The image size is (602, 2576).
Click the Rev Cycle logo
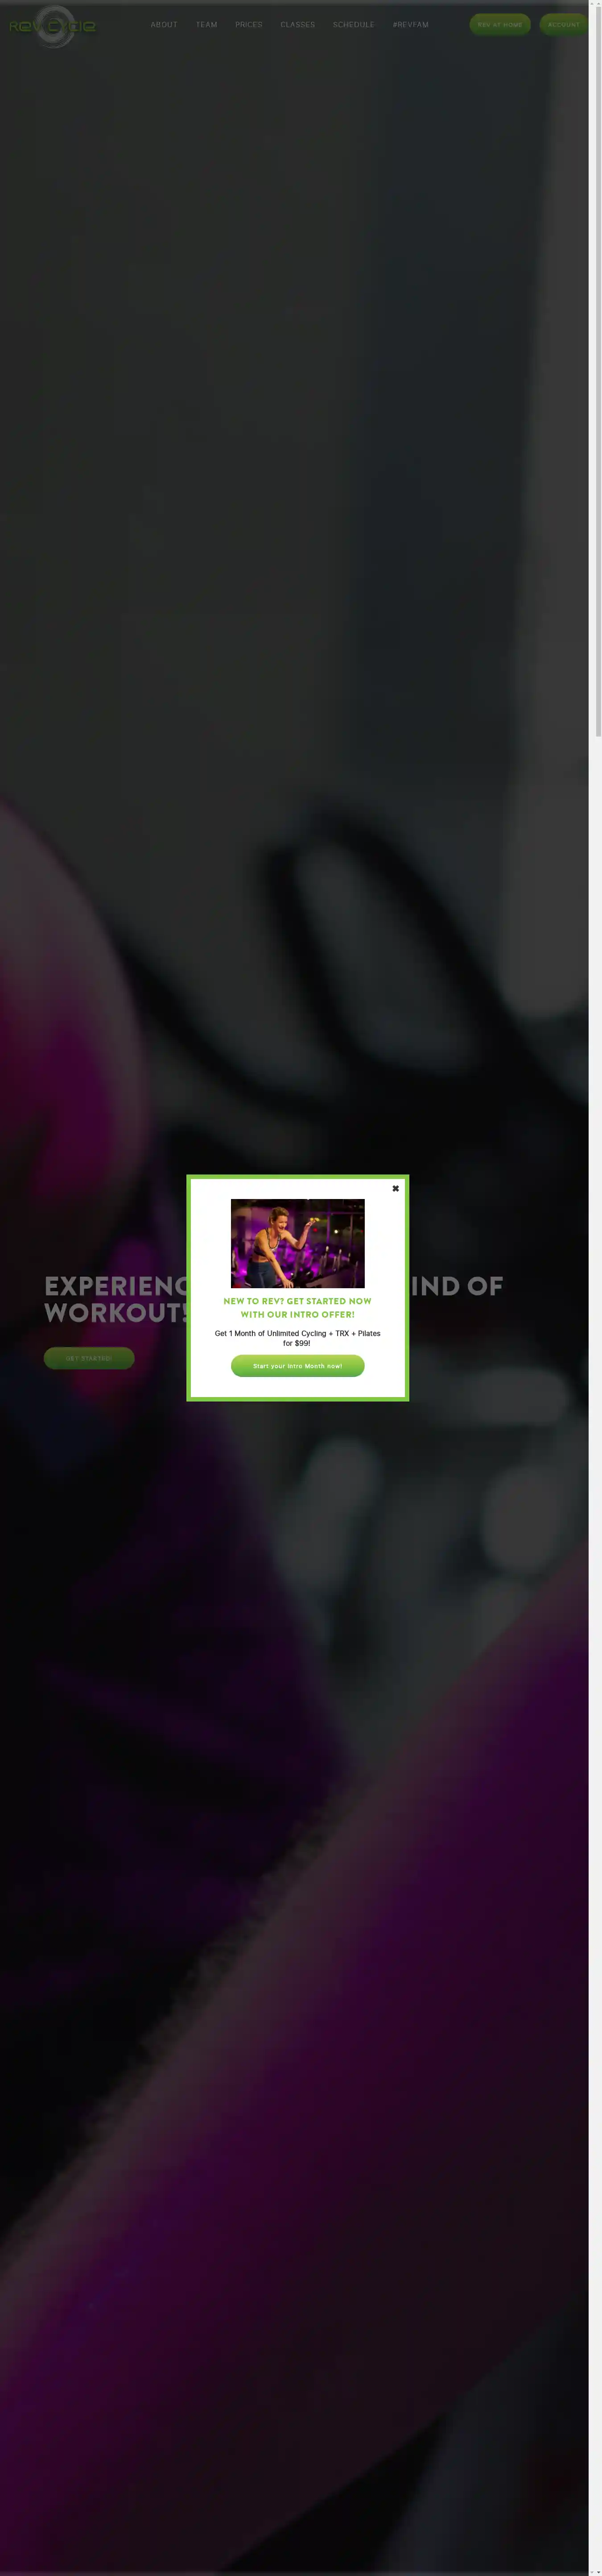[52, 26]
